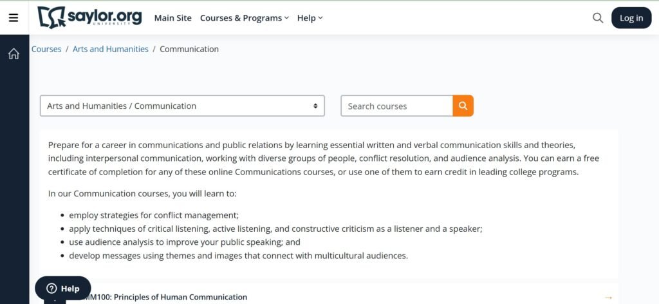Viewport: 659px width, 304px height.
Task: Click the magnifier search icon in header
Action: (x=598, y=18)
